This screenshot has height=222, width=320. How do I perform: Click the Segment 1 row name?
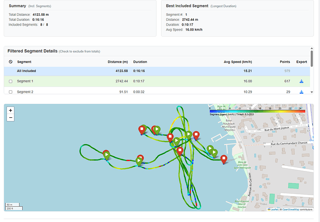(x=25, y=81)
